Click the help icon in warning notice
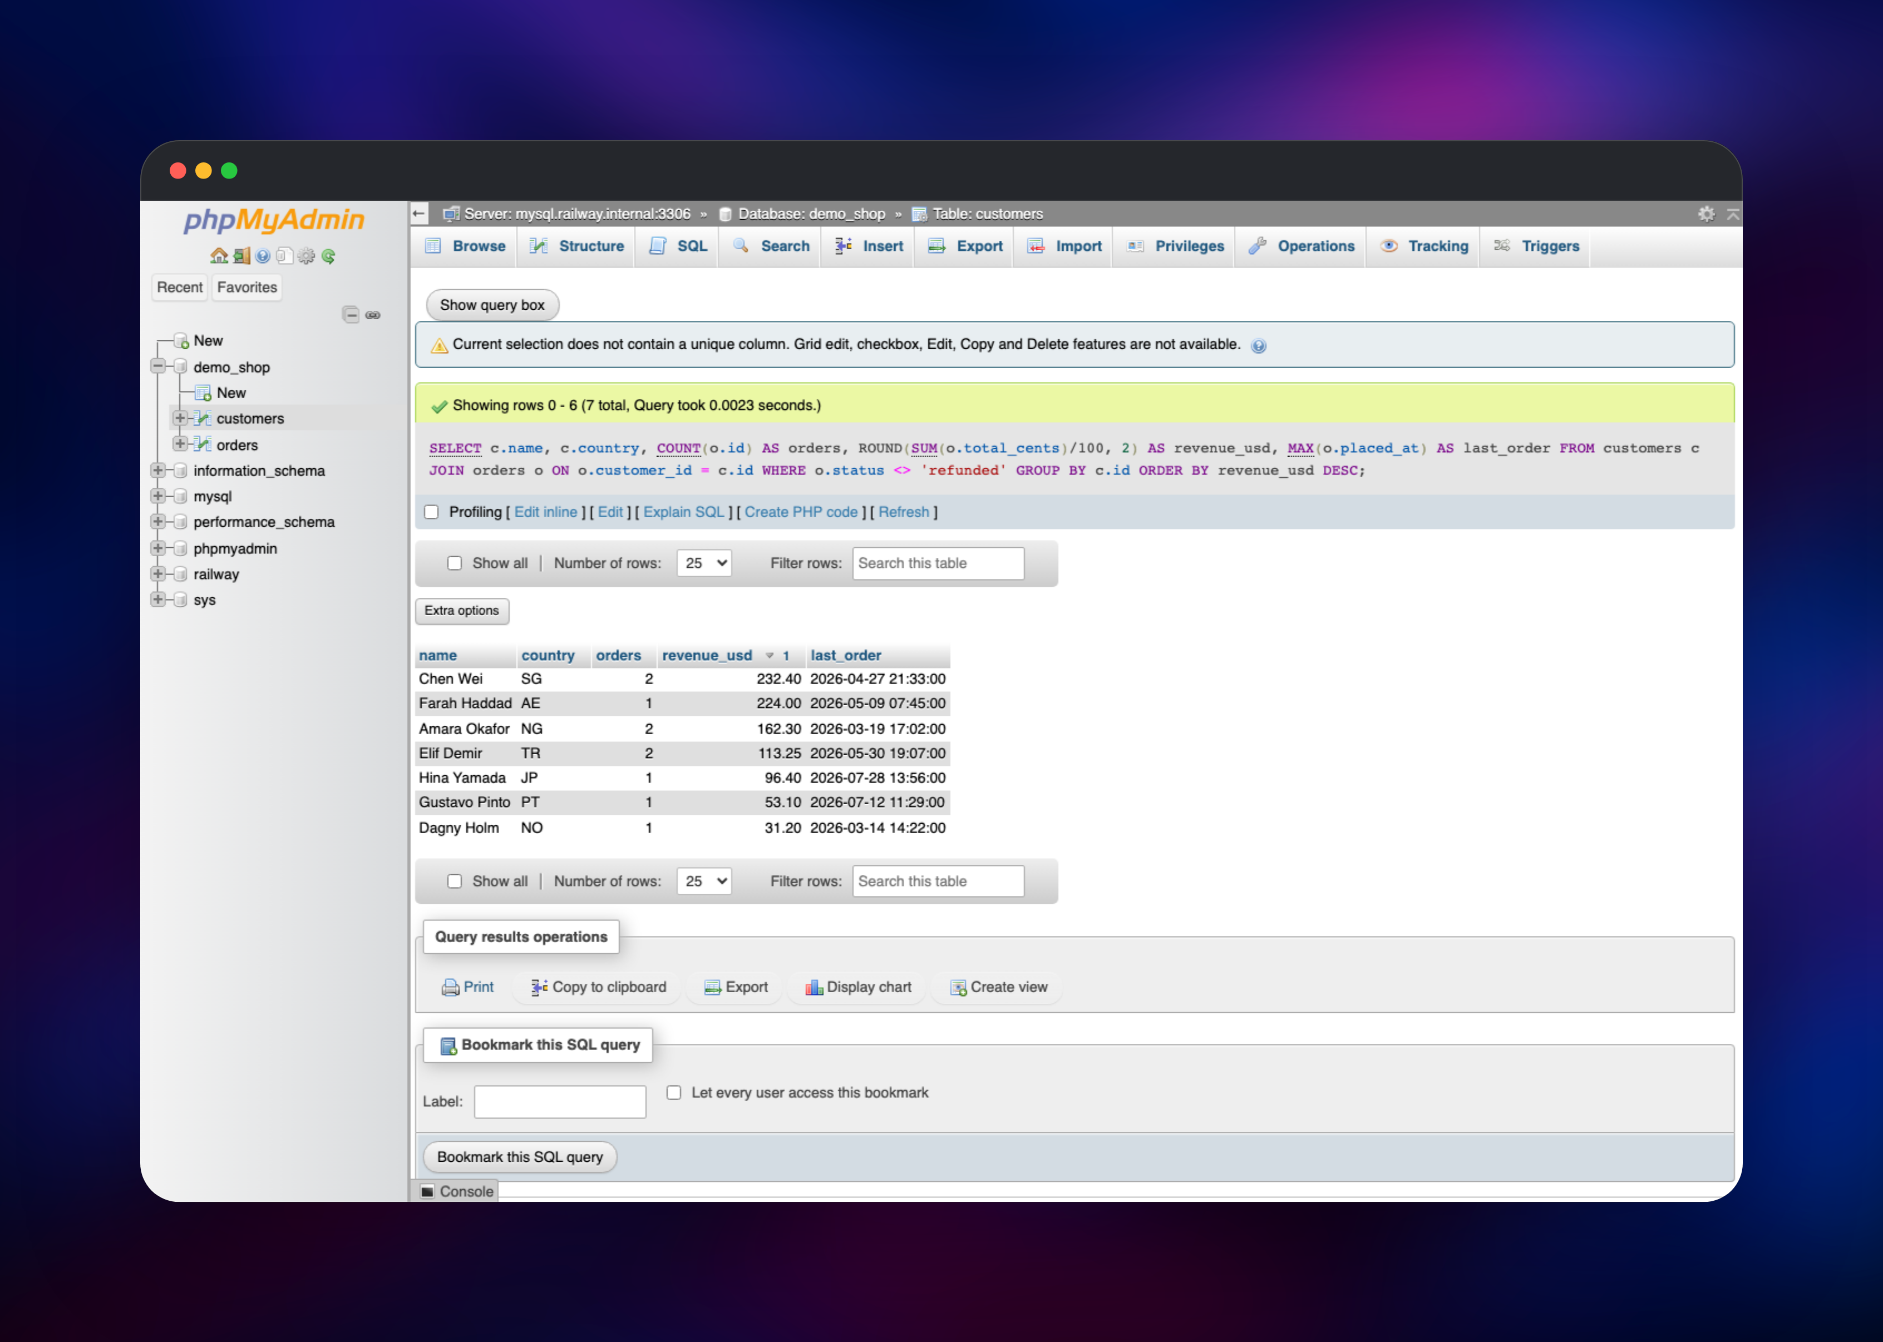This screenshot has height=1342, width=1883. click(x=1258, y=345)
